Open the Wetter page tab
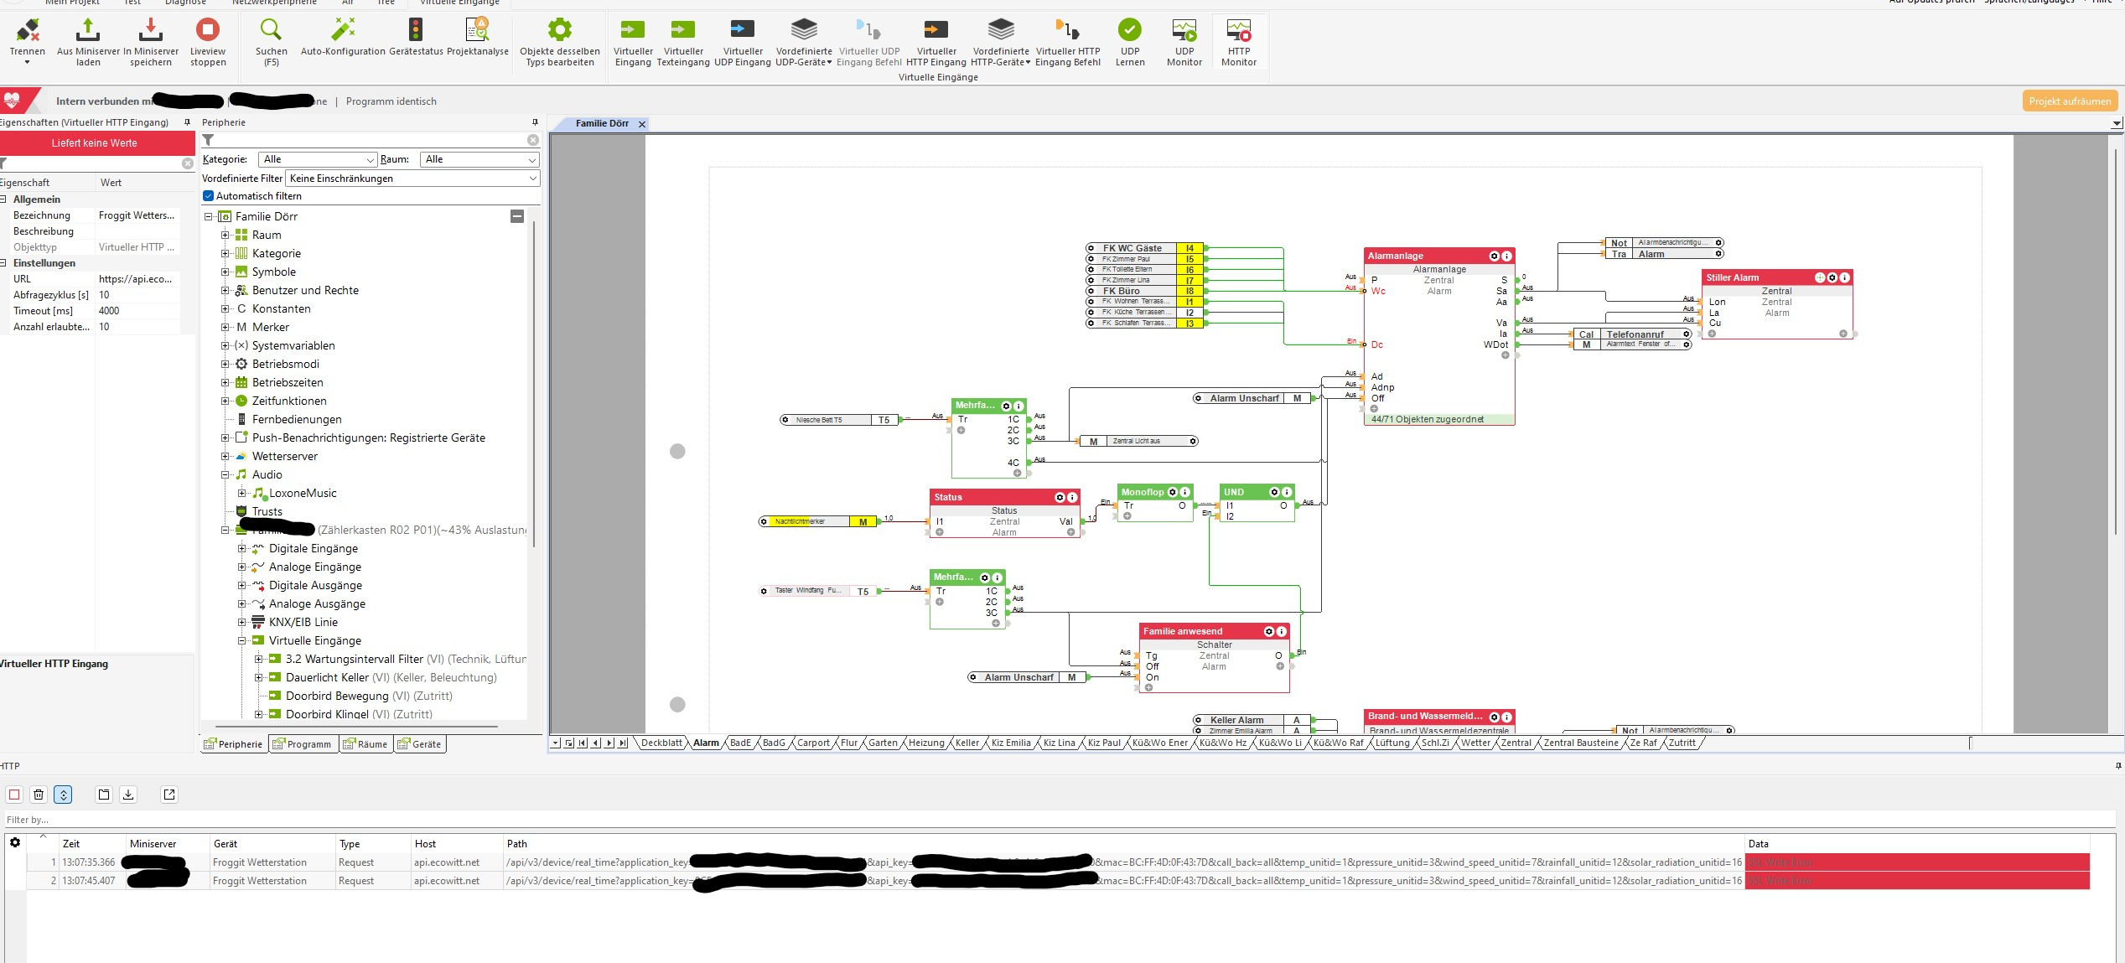 click(x=1475, y=743)
